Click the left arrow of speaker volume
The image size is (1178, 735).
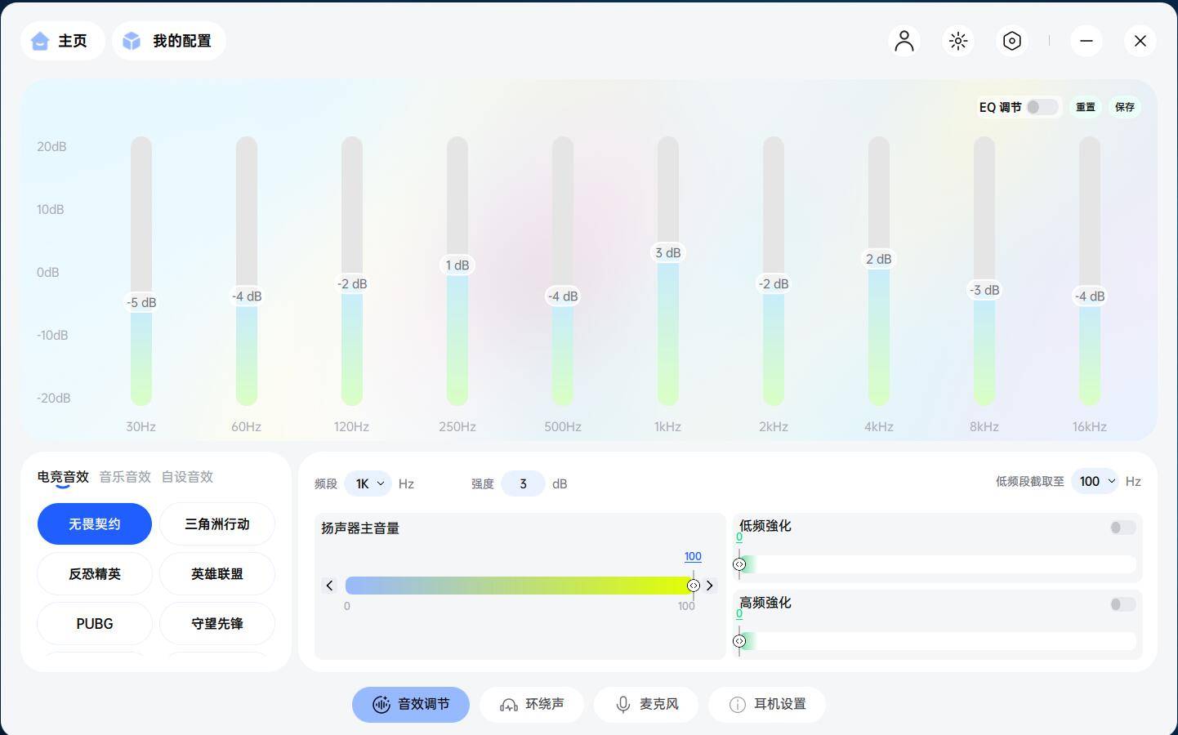pyautogui.click(x=330, y=586)
